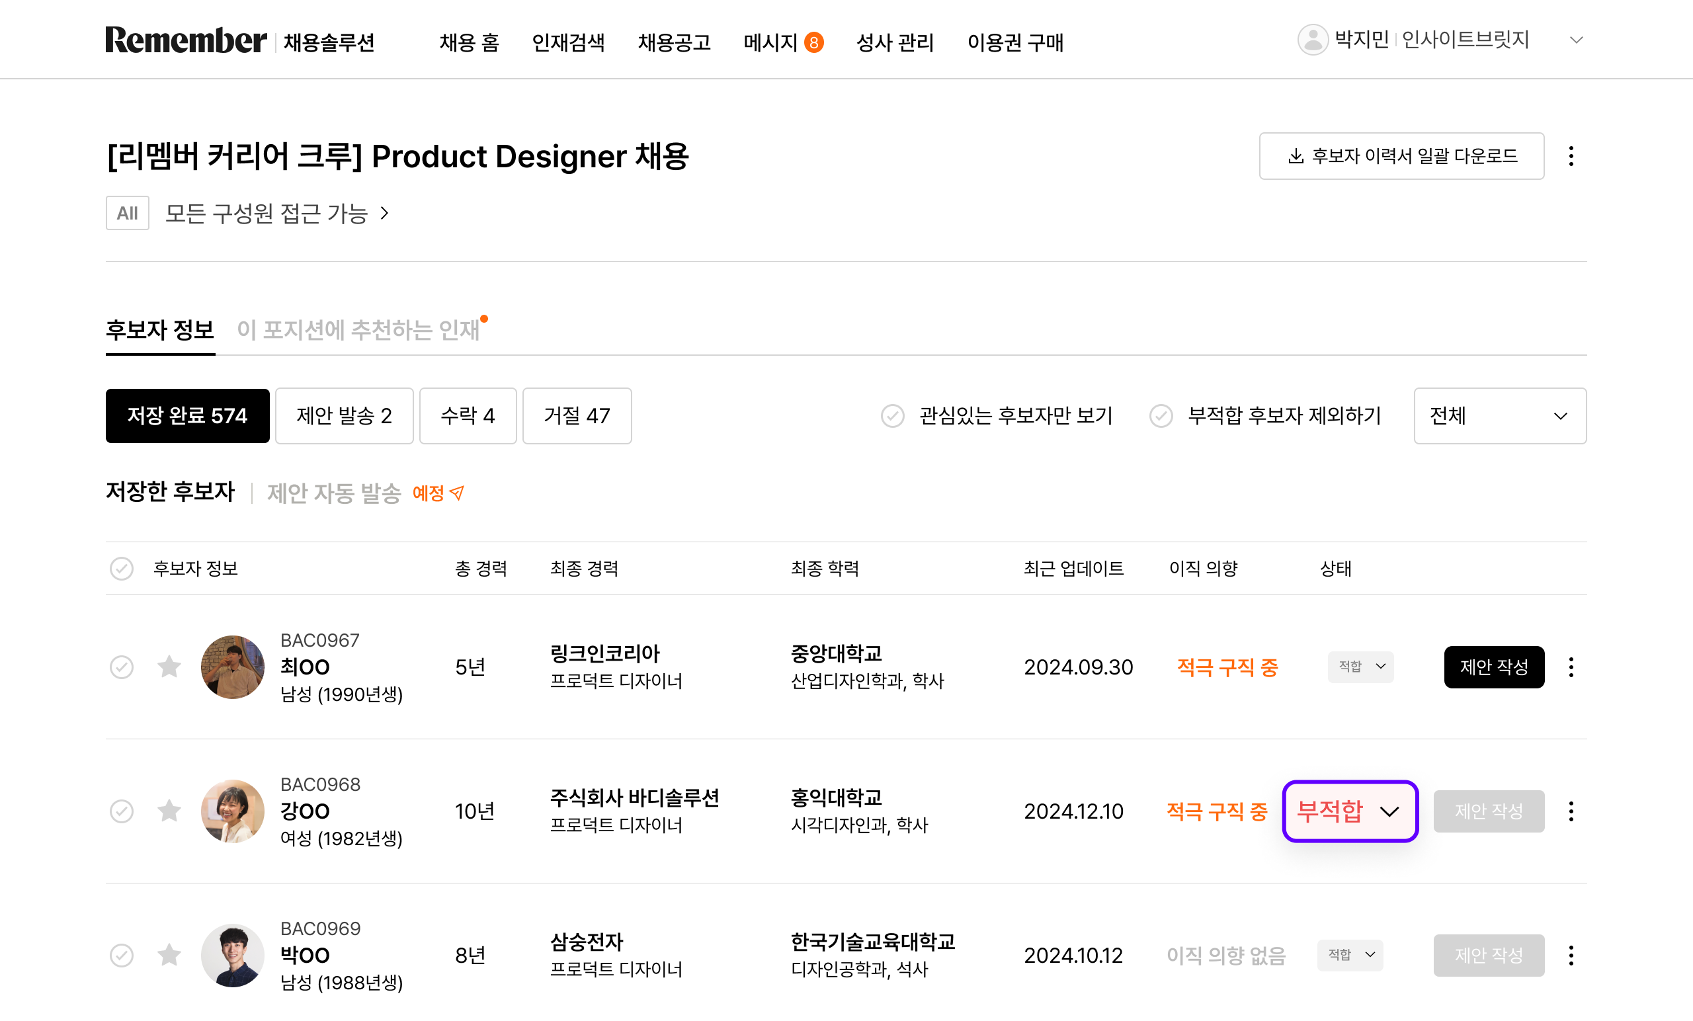
Task: Enable 부적합 후보자 제외하기 filter
Action: point(1161,416)
